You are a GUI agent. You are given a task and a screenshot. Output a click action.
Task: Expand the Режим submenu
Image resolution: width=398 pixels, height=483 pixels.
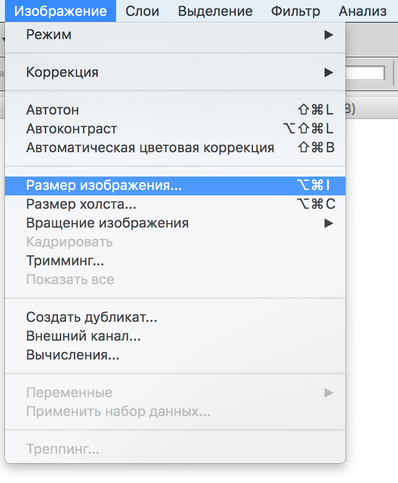coord(175,35)
